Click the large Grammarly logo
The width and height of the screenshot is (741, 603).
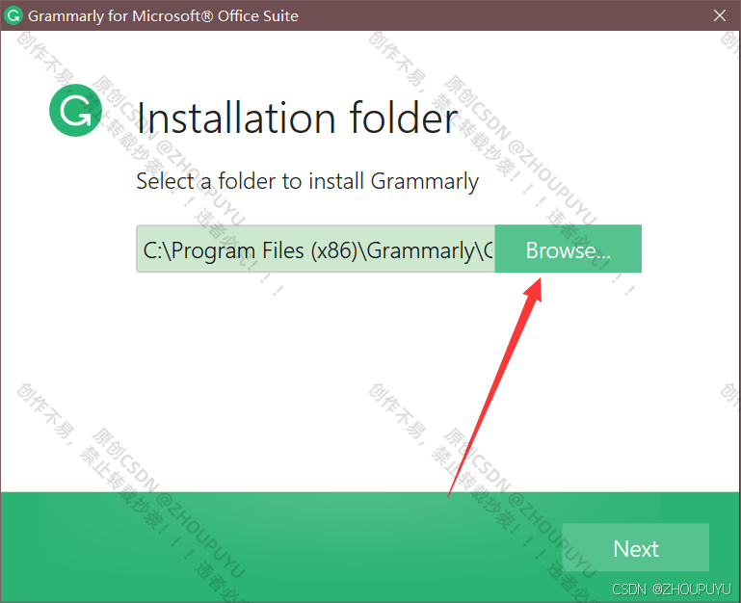coord(75,111)
